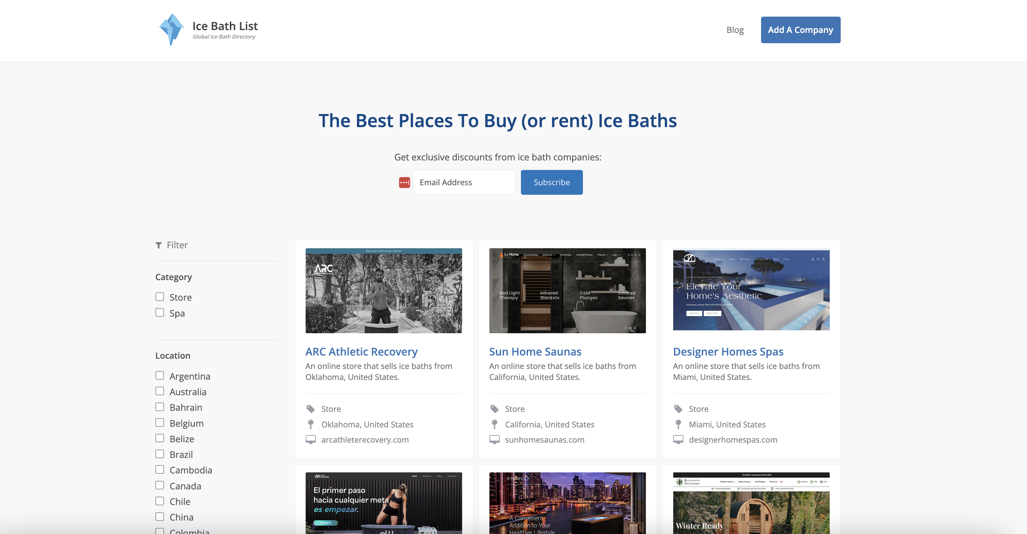Click the Oklahoma, United States location text
This screenshot has height=534, width=1027.
click(x=367, y=425)
